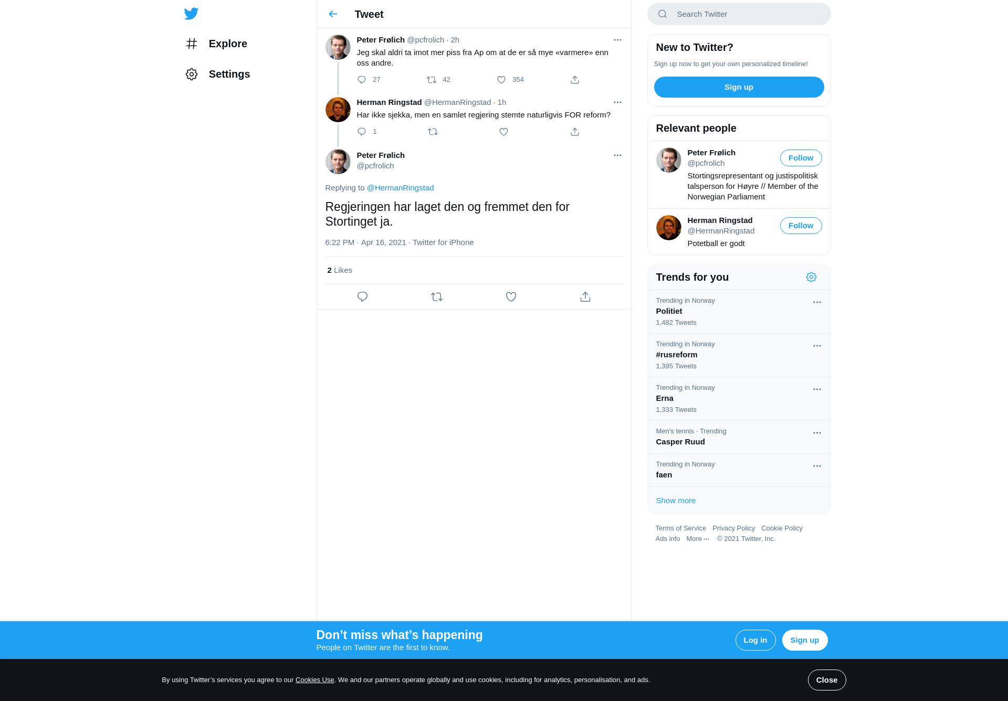Open more options on Herman Ringstad's tweet
This screenshot has width=1008, height=701.
[x=617, y=102]
